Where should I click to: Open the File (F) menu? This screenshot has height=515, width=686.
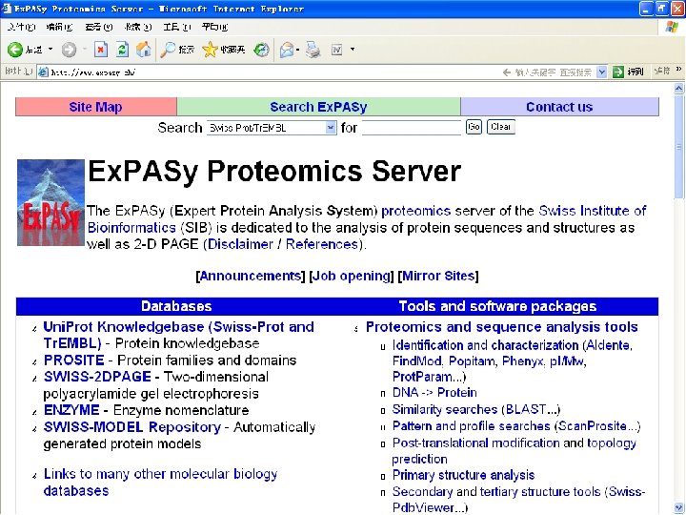(21, 27)
